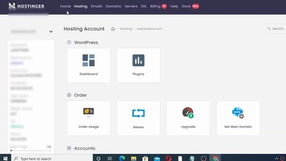This screenshot has width=286, height=161.
Task: Click the Renew order tile
Action: click(139, 118)
